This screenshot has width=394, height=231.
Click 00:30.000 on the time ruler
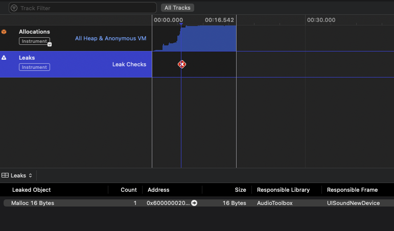[x=321, y=20]
